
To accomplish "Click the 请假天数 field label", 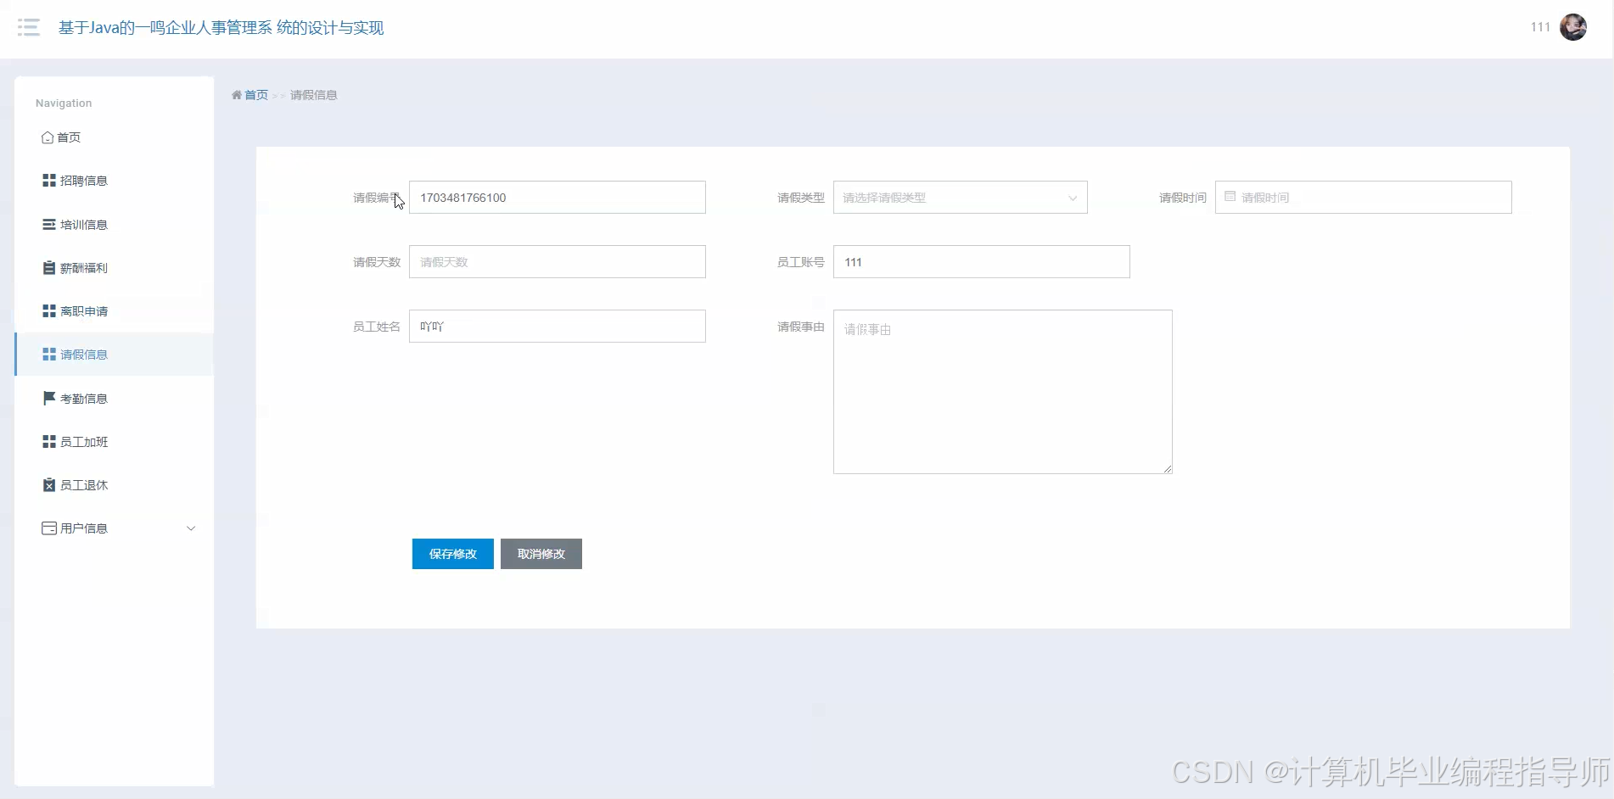I will tap(377, 262).
